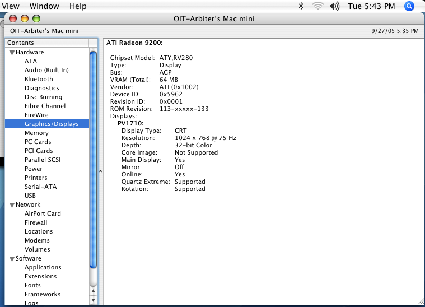Click the volume speaker icon
Screen dimensions: 425x307
pyautogui.click(x=334, y=6)
